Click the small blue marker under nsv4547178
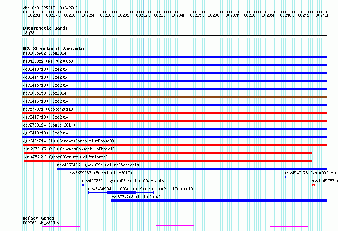Screen dimensions: 338x231 [286, 177]
